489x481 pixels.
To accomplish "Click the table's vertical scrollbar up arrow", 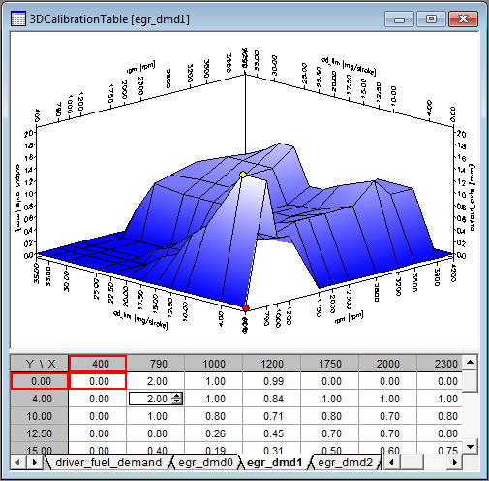I will 470,363.
